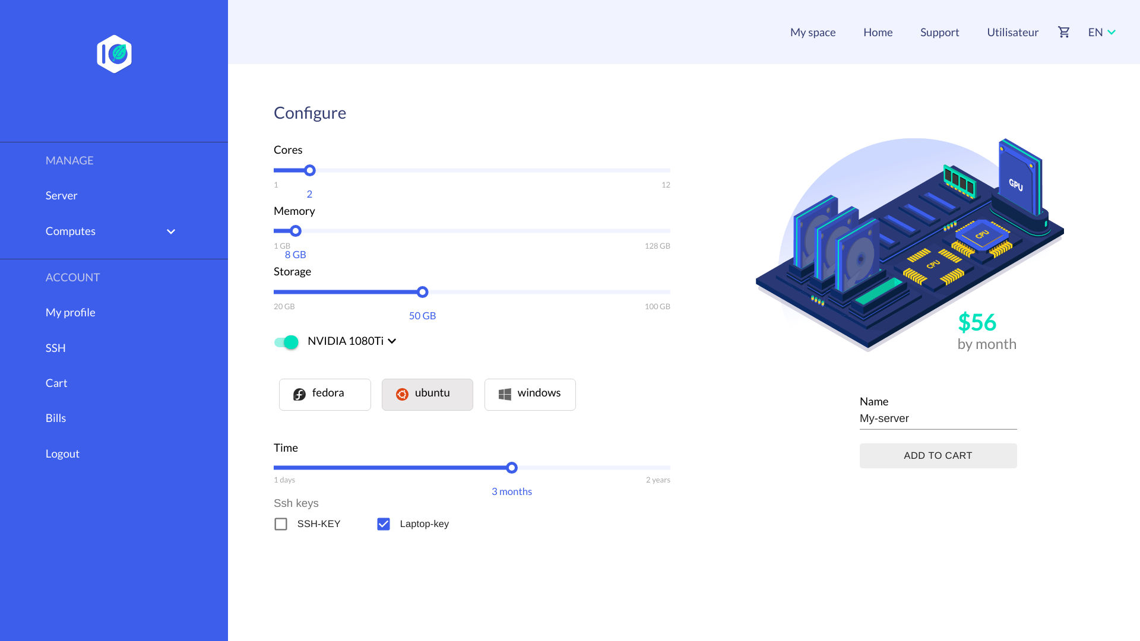The height and width of the screenshot is (641, 1140).
Task: Click the ADD TO CART button
Action: point(938,455)
